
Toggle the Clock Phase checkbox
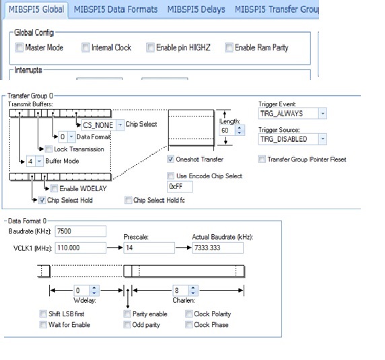click(x=189, y=324)
